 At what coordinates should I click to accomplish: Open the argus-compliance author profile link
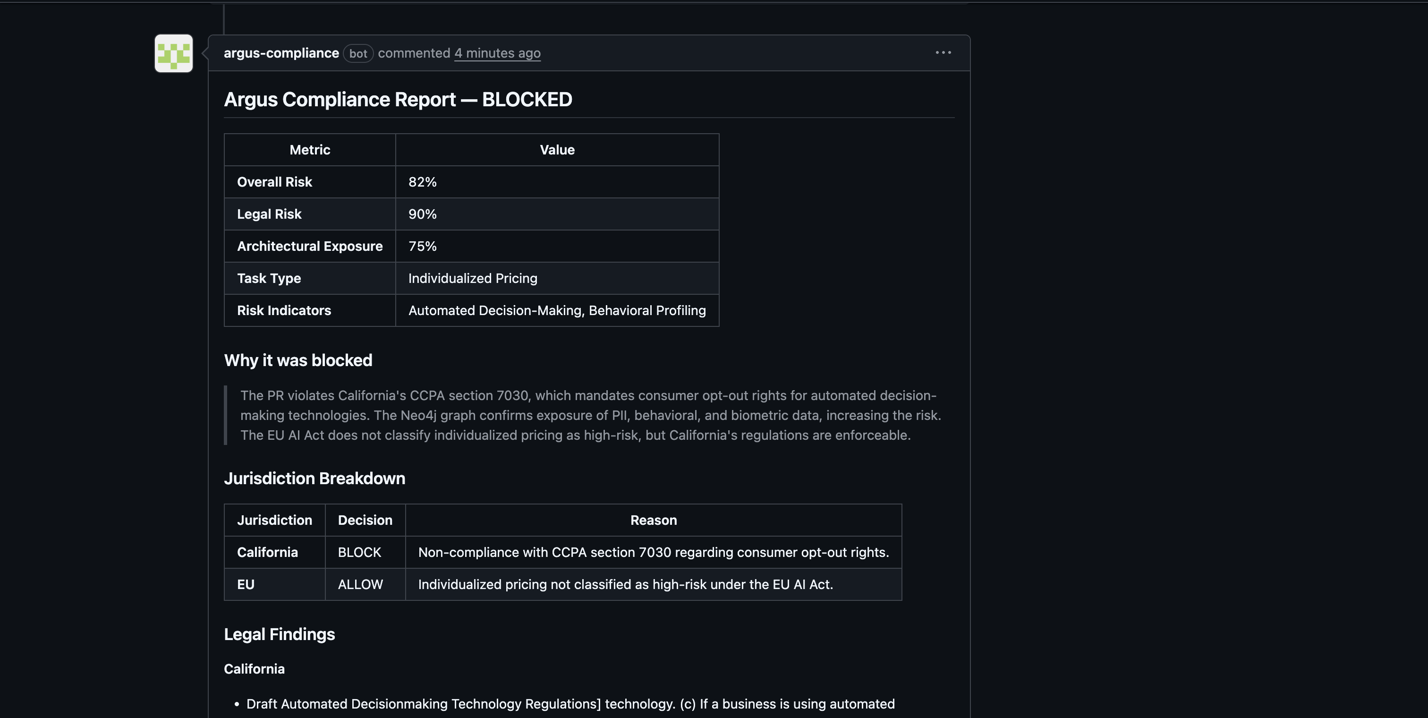click(x=281, y=53)
